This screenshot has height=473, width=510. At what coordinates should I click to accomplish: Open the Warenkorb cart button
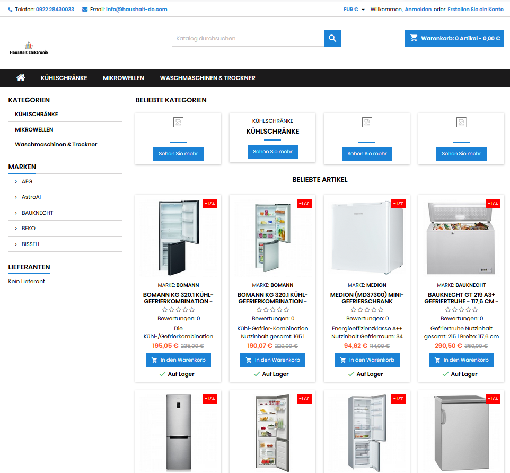point(454,38)
